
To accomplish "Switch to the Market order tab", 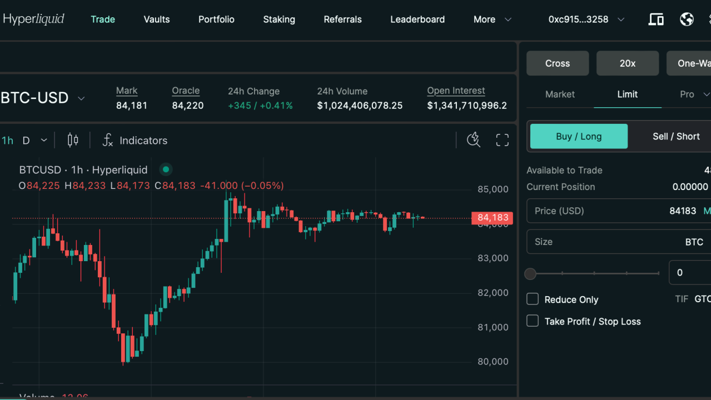I will point(559,94).
